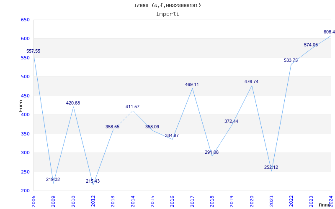Select the 291.08 data label
The height and width of the screenshot is (209, 335).
(x=212, y=153)
